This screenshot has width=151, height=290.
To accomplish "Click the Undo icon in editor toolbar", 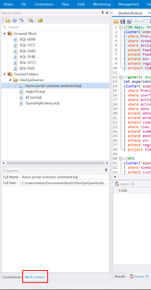I will (136, 21).
